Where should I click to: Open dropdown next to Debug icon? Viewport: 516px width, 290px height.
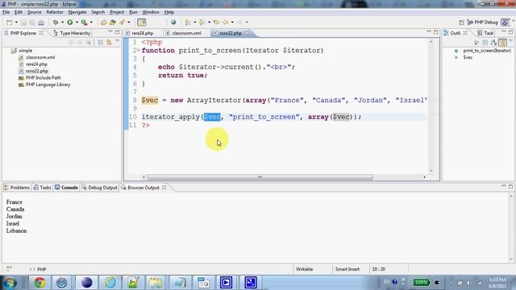[62, 23]
